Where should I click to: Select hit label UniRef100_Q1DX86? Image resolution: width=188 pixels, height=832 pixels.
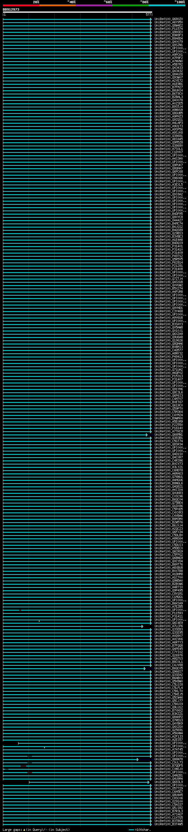169,506
